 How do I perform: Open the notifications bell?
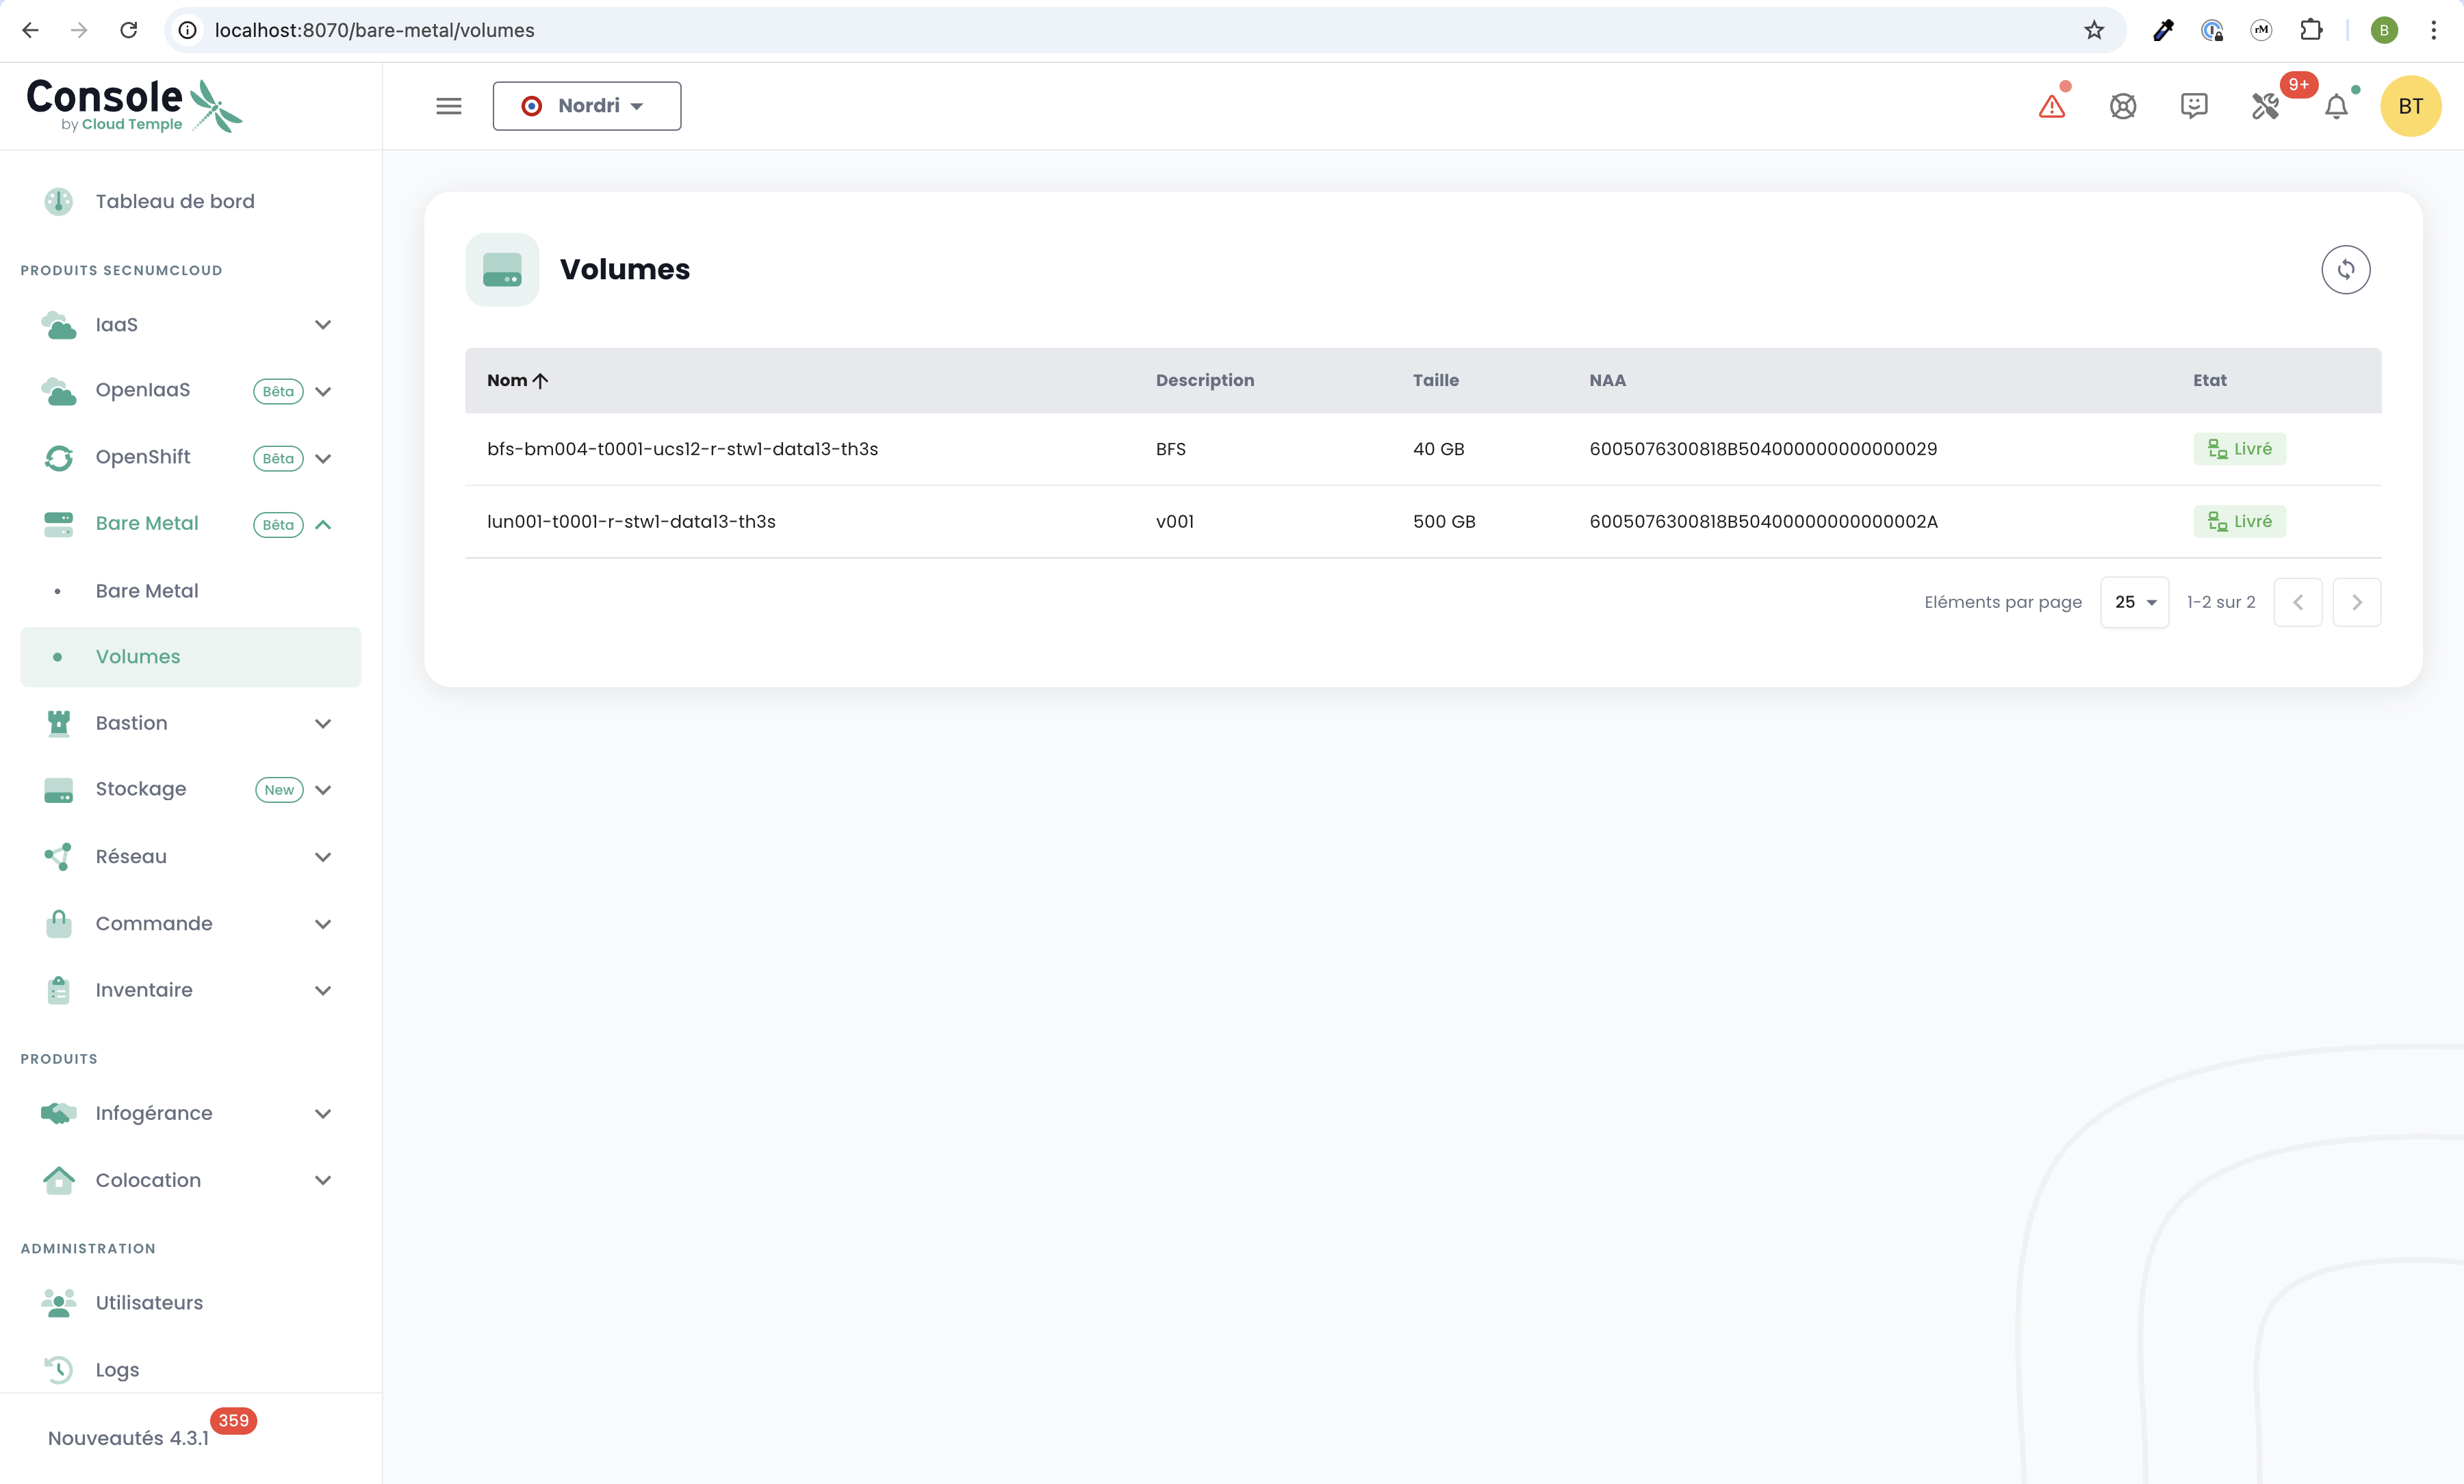point(2336,106)
